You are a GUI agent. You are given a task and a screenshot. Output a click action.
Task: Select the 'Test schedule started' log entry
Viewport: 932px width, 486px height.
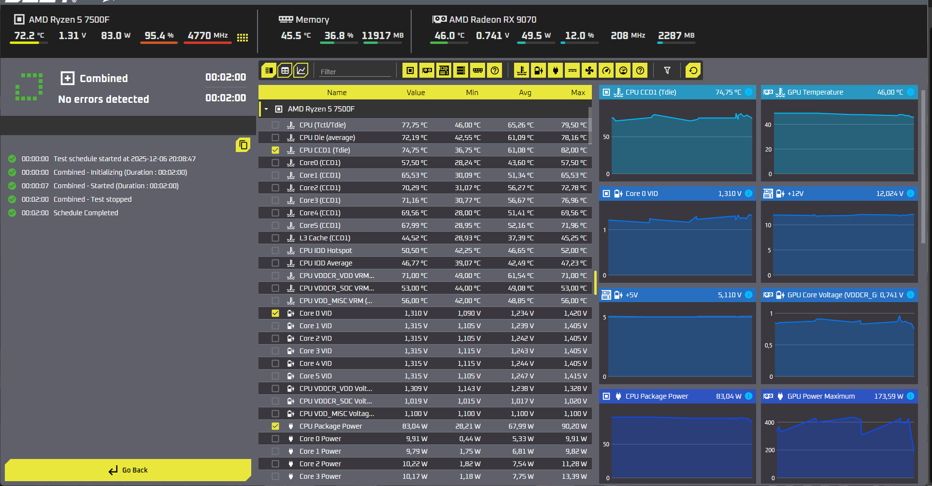click(x=125, y=159)
